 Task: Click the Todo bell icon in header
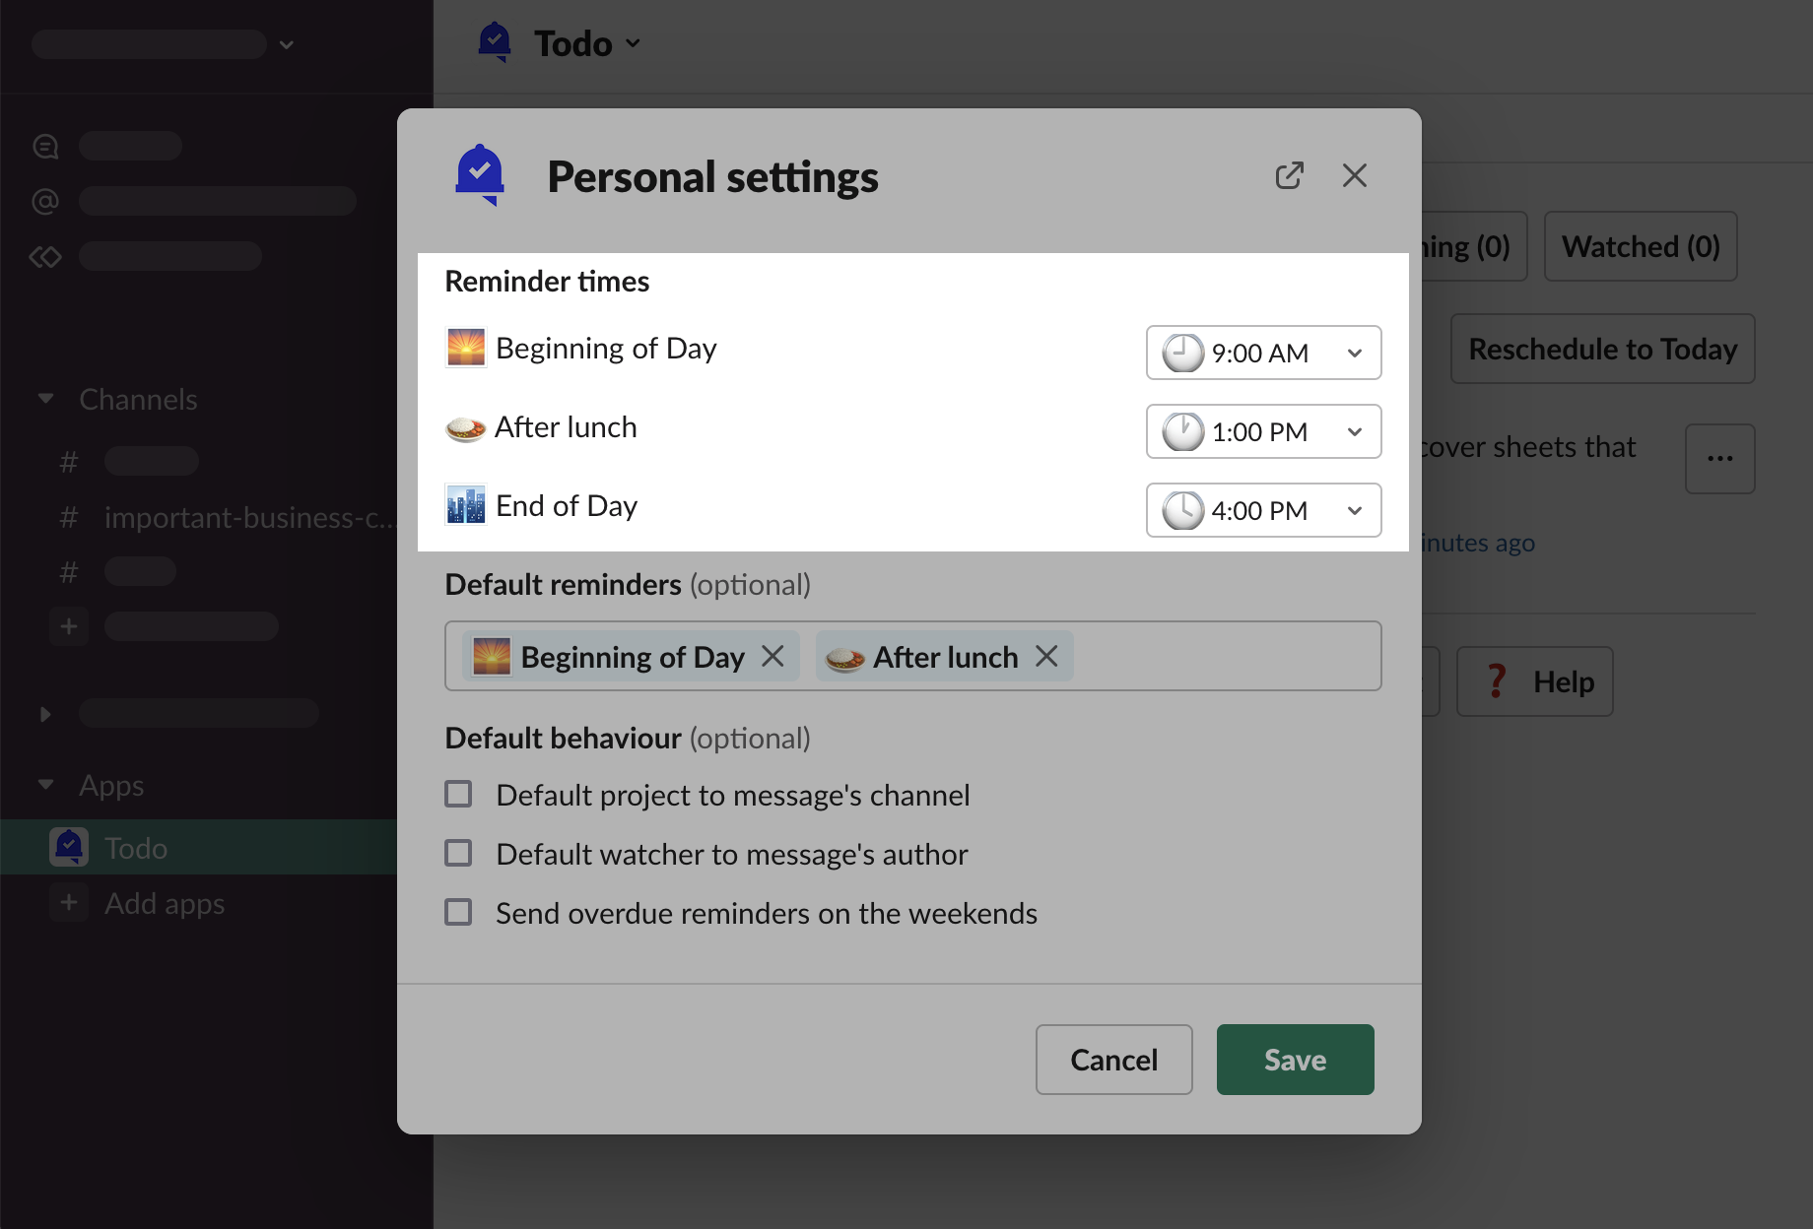coord(495,42)
